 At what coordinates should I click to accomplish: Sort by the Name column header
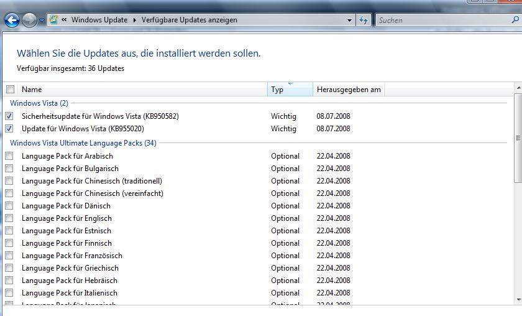[x=142, y=90]
